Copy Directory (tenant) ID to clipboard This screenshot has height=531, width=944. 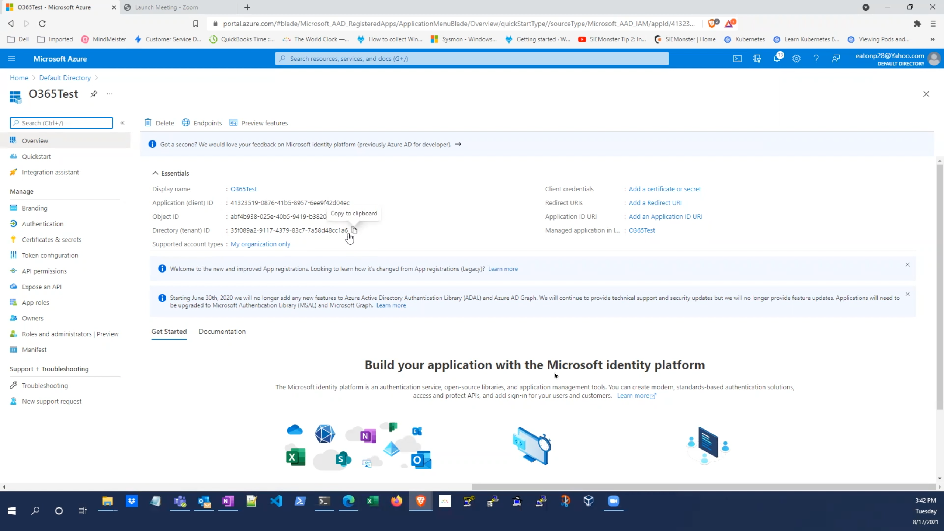click(x=353, y=230)
